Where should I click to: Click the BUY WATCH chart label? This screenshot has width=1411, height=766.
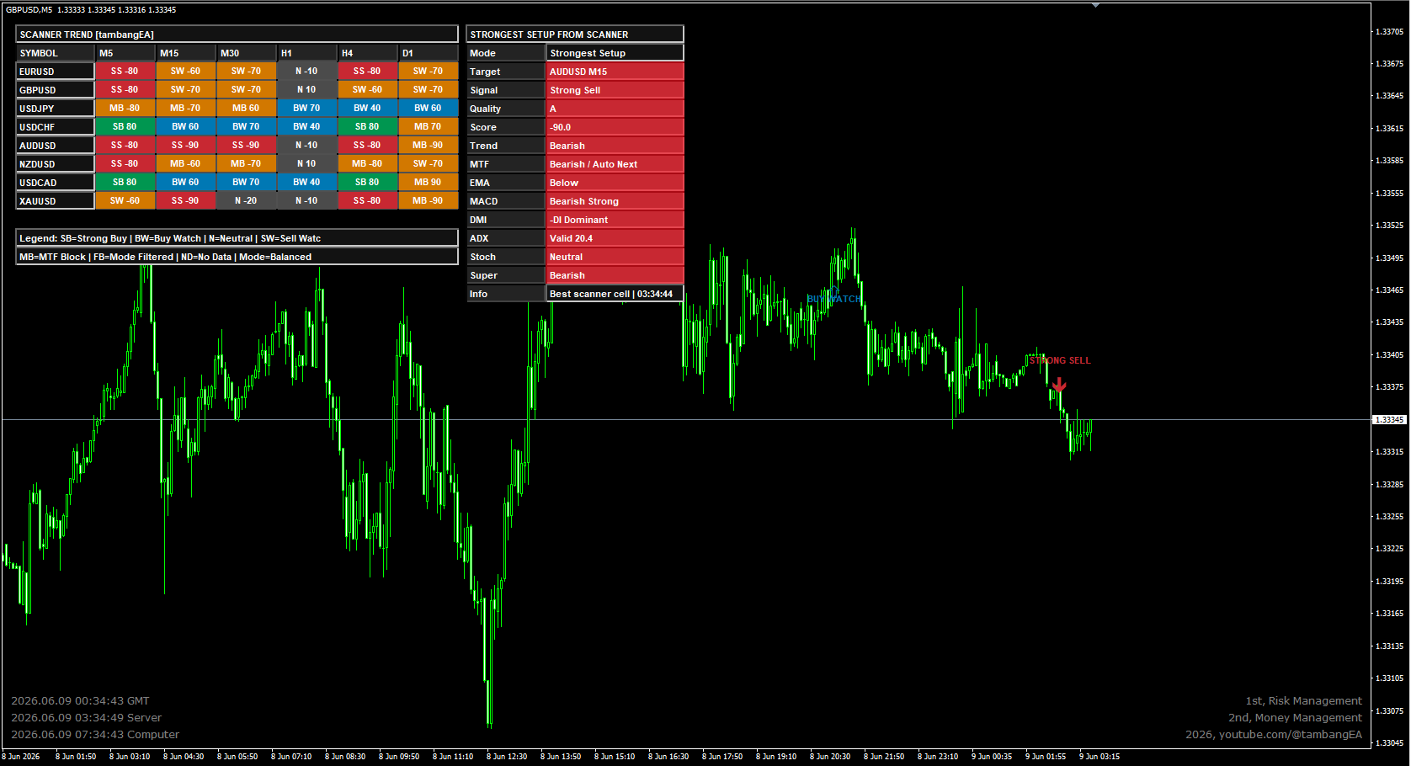pos(833,299)
